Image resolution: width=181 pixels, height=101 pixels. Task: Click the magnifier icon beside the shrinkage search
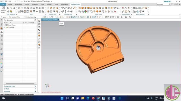(169, 4)
